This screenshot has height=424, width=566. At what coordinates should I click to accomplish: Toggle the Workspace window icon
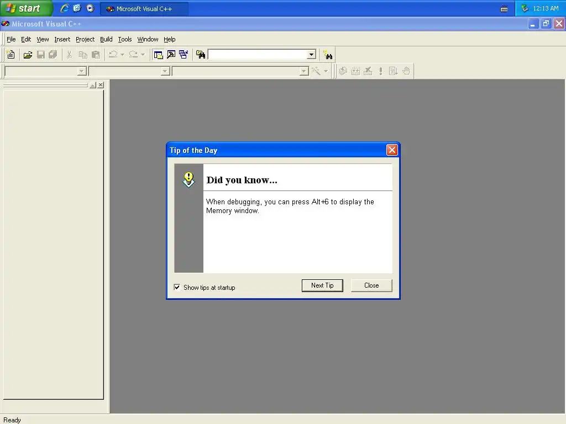tap(158, 55)
